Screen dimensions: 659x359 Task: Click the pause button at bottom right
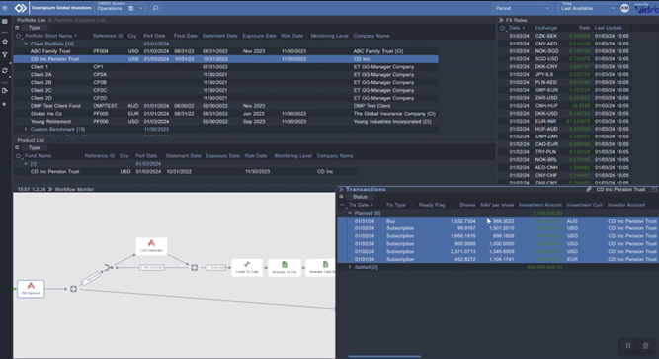628,345
